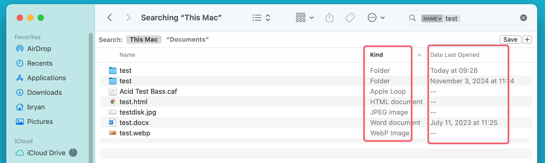Select the test.docx file

tap(134, 122)
